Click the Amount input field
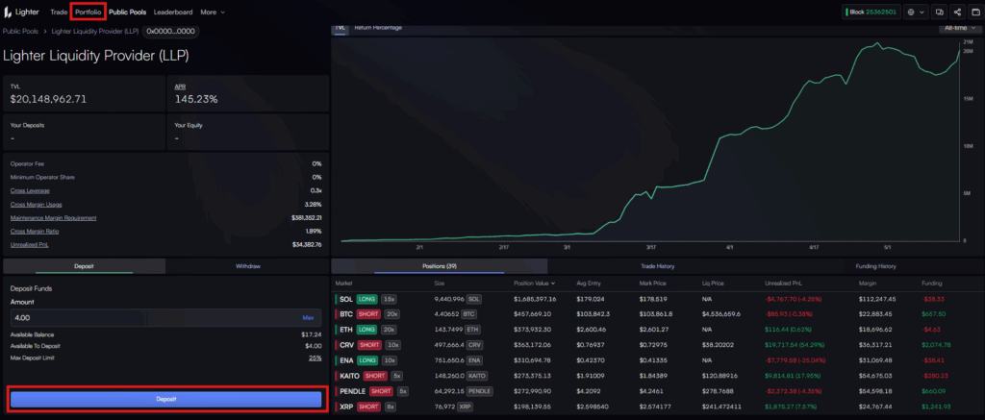This screenshot has height=420, width=985. click(x=165, y=318)
